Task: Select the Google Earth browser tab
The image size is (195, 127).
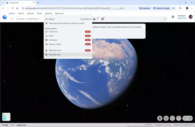Action: tap(20, 3)
